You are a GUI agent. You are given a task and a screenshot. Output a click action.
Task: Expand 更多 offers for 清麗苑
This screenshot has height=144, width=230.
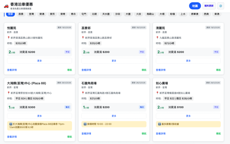[188, 61]
